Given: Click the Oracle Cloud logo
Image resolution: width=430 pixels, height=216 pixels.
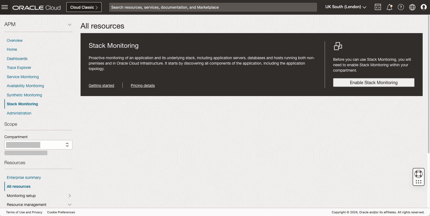Looking at the screenshot, I should (x=36, y=8).
